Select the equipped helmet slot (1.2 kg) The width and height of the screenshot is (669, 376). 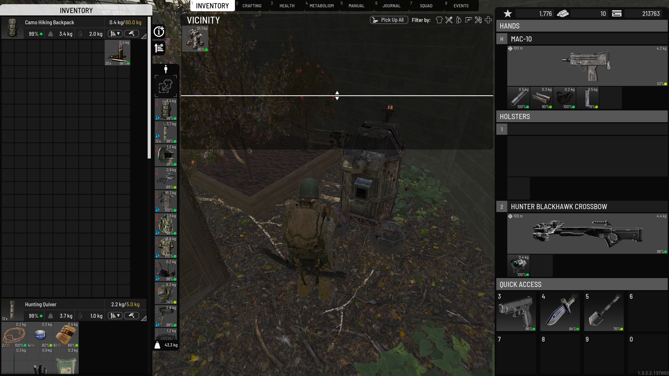pyautogui.click(x=166, y=155)
